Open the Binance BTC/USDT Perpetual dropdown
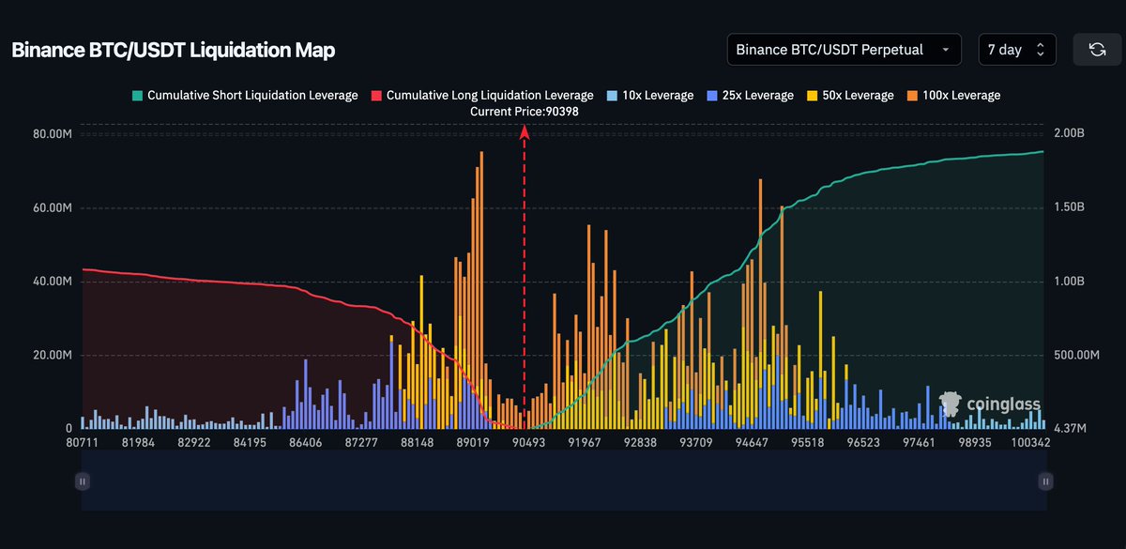 pyautogui.click(x=843, y=49)
